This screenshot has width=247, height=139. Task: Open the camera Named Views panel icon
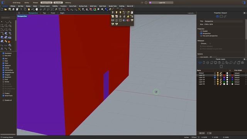(x=242, y=63)
